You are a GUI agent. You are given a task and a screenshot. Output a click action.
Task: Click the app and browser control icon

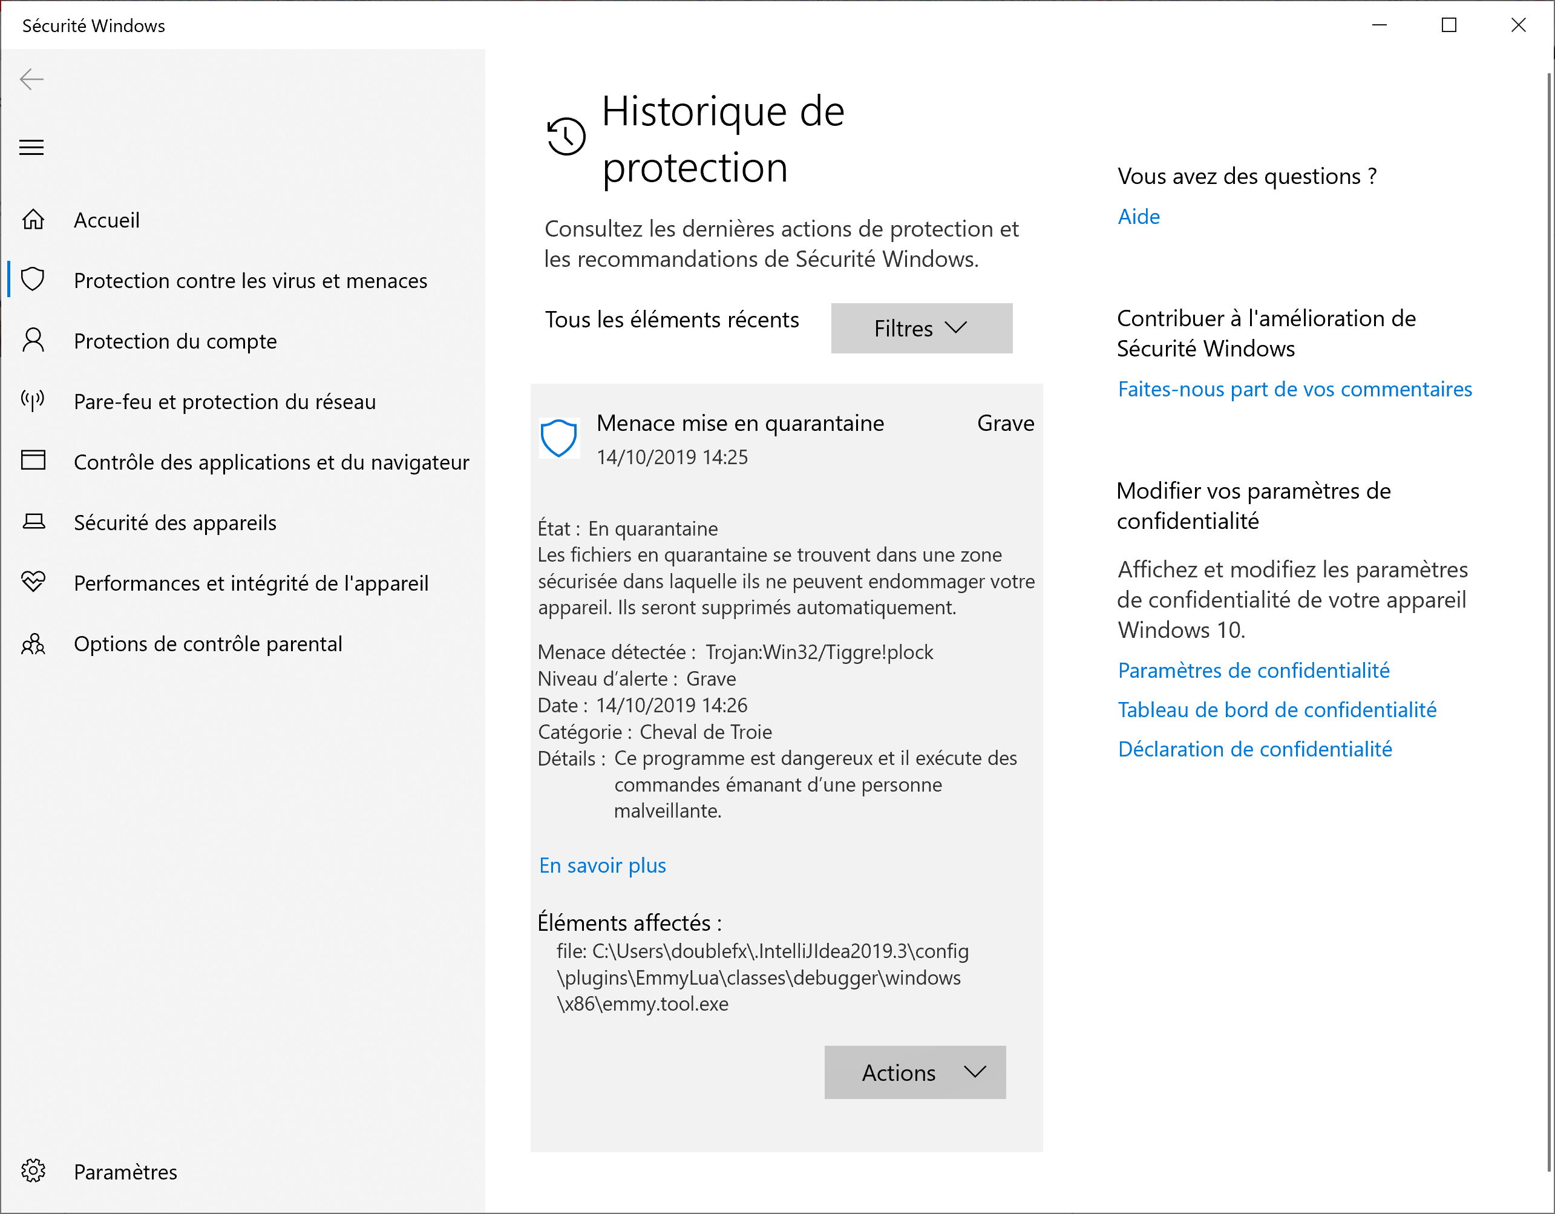pyautogui.click(x=33, y=461)
